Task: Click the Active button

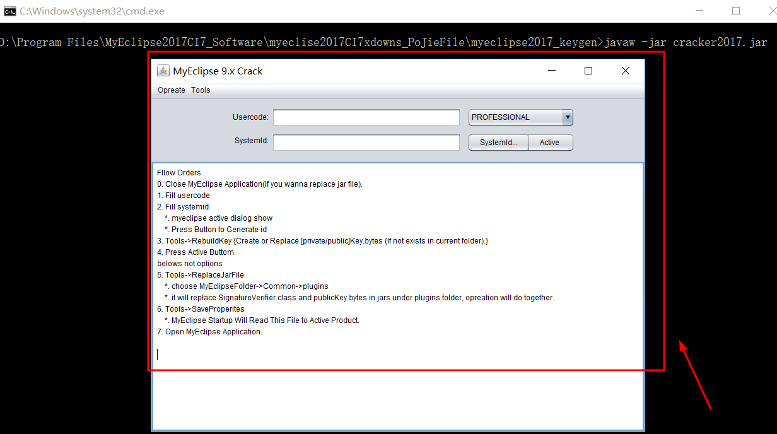Action: 550,143
